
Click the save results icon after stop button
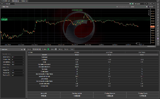tap(154, 4)
